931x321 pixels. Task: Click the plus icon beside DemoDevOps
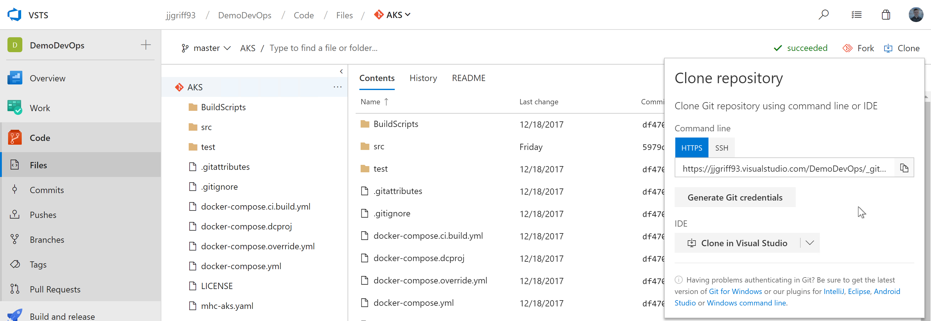146,45
